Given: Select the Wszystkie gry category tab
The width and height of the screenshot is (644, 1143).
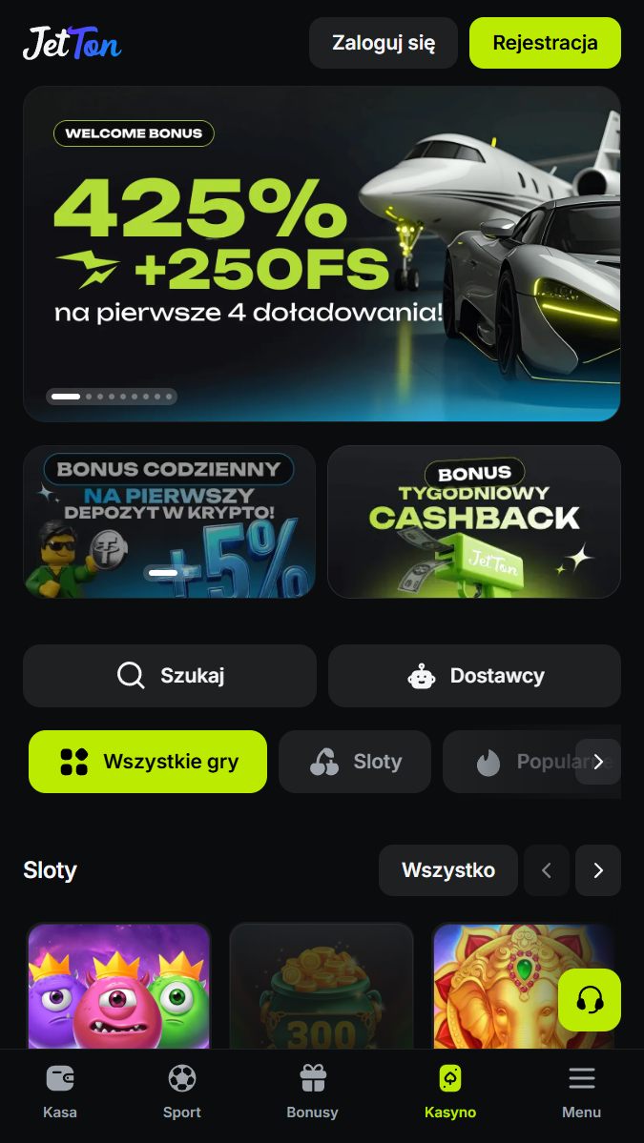Looking at the screenshot, I should (147, 762).
